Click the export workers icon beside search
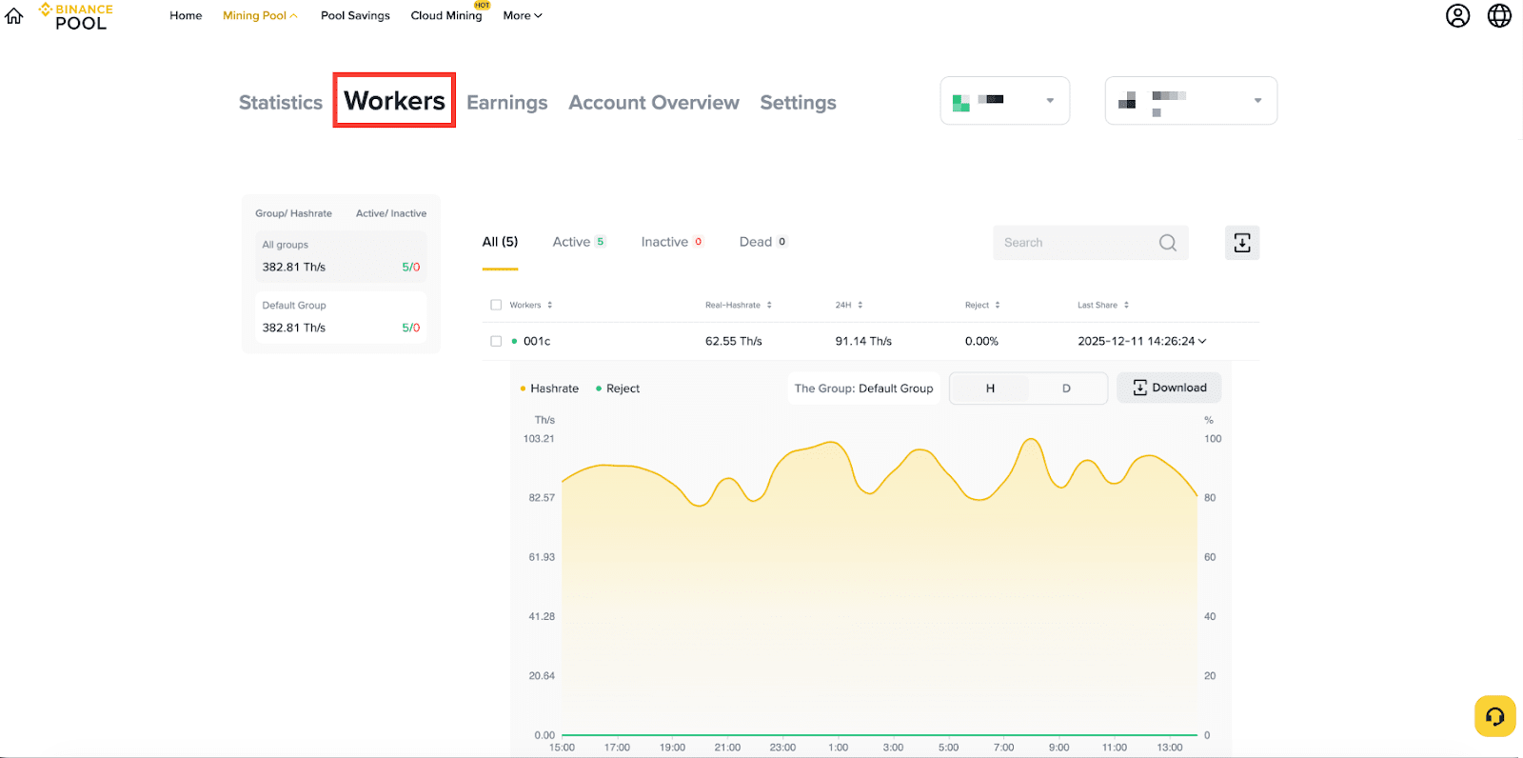This screenshot has width=1523, height=758. 1241,243
